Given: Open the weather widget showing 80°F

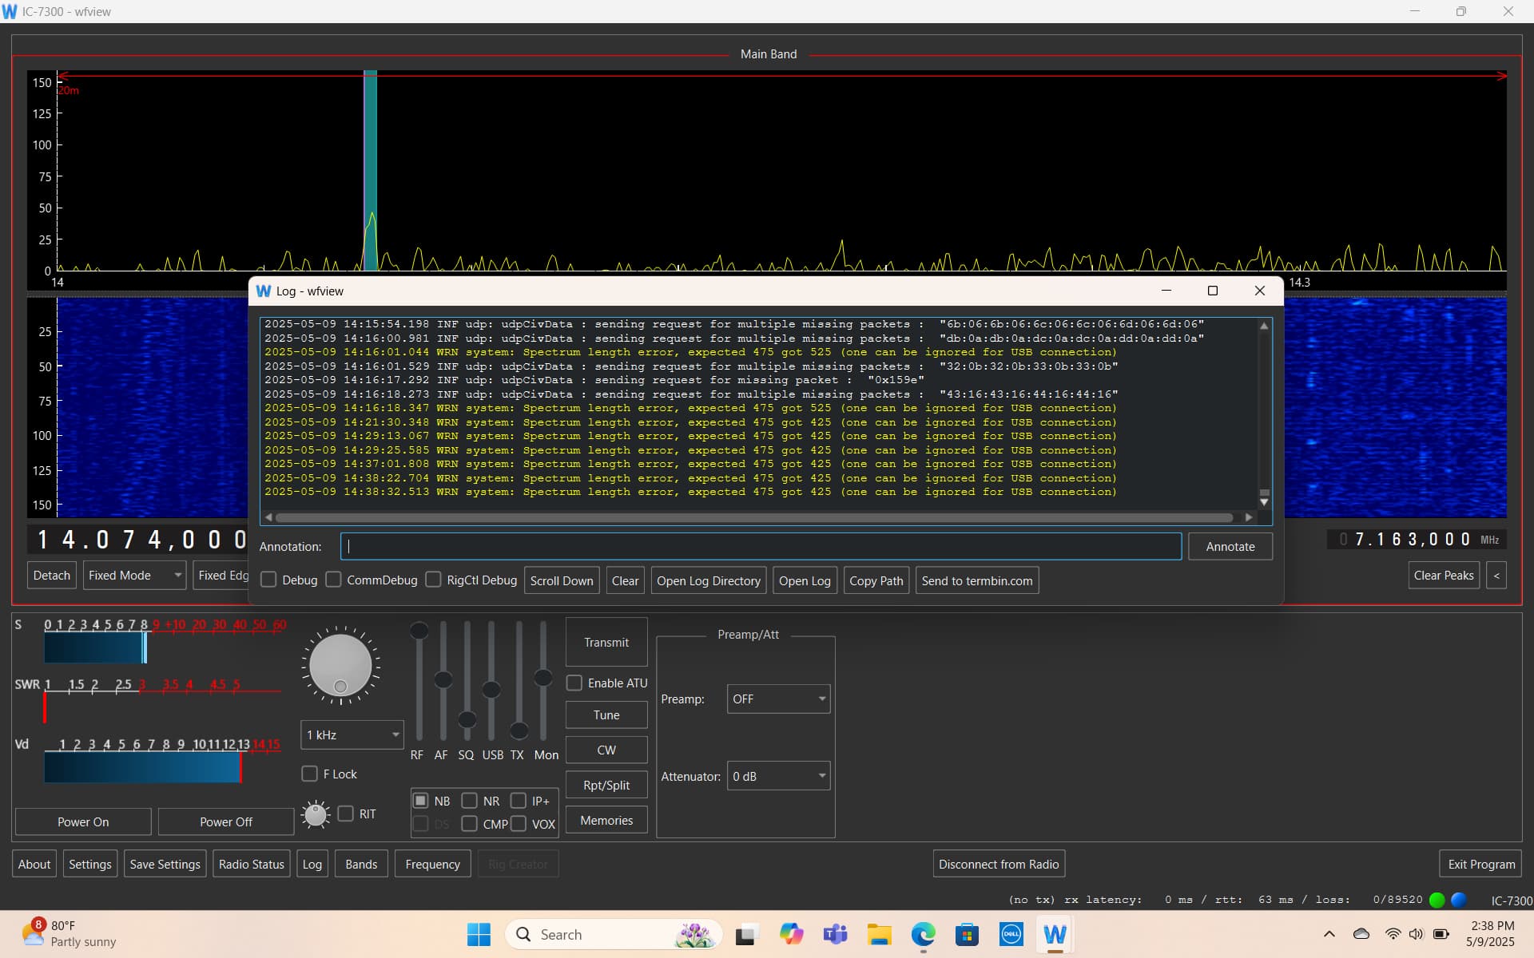Looking at the screenshot, I should pos(70,933).
